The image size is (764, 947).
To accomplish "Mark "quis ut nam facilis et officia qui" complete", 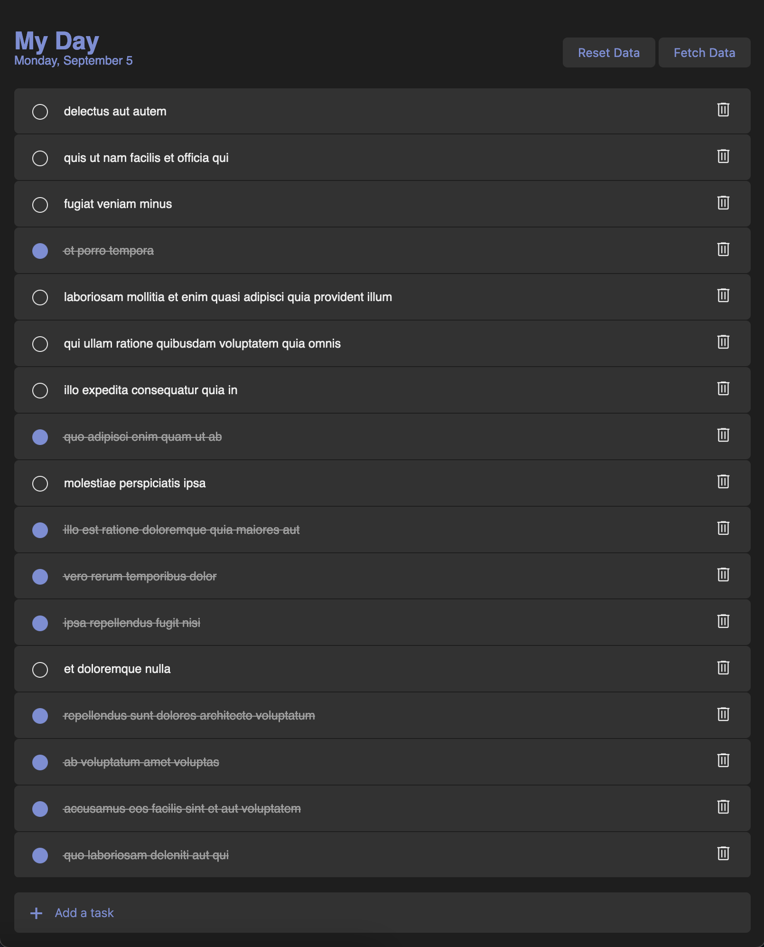I will pos(40,158).
